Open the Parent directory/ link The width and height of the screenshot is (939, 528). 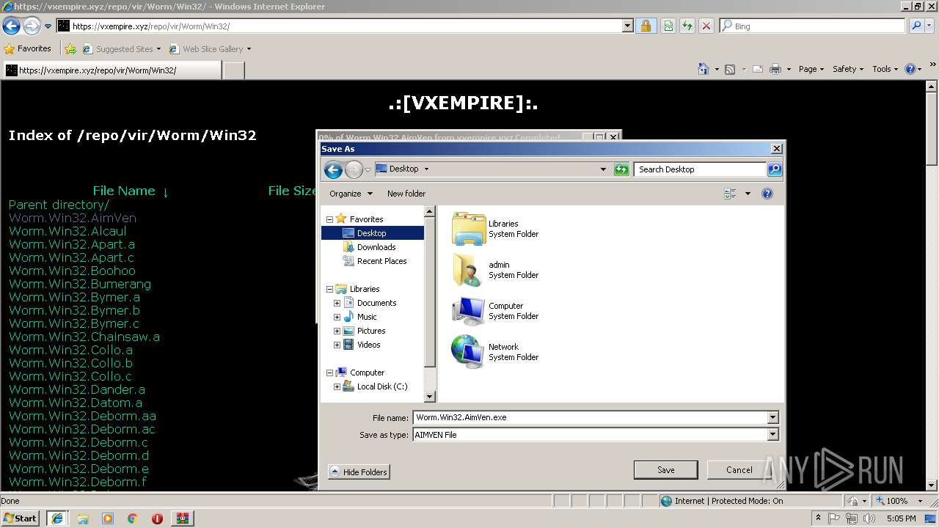[59, 205]
